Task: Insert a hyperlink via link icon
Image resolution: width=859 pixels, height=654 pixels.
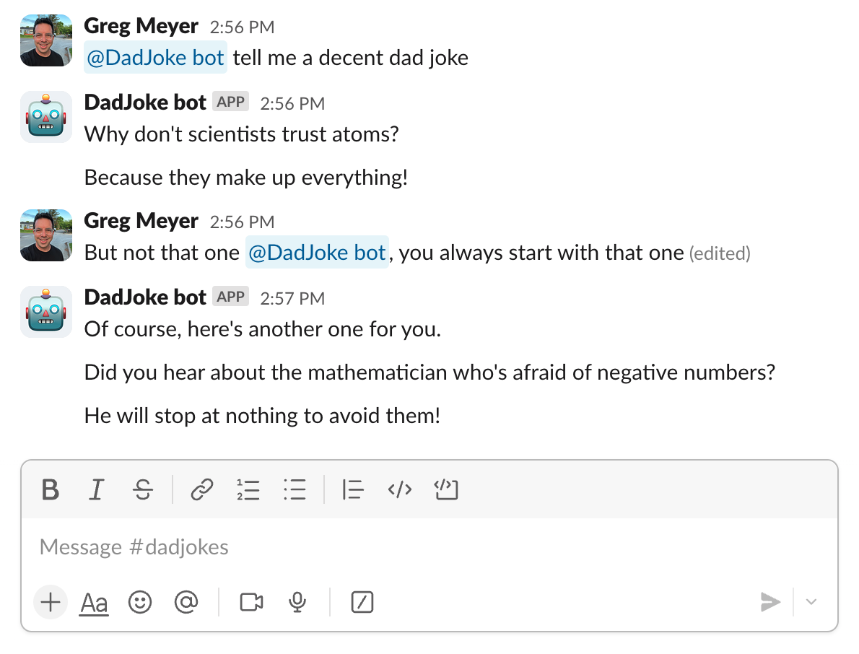Action: click(202, 490)
